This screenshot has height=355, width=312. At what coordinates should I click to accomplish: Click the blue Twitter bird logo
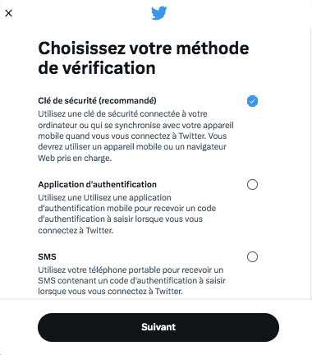click(159, 13)
